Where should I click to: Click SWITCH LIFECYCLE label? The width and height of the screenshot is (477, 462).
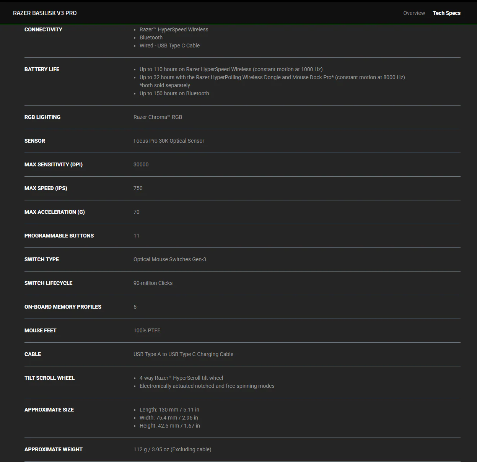49,283
